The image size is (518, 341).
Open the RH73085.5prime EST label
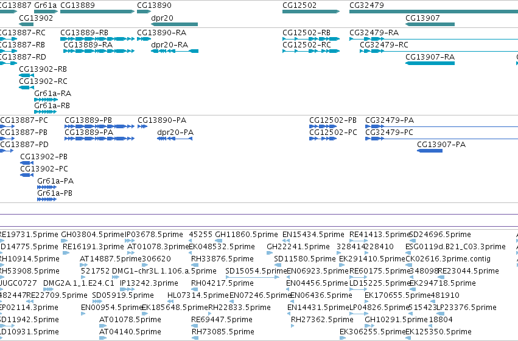click(x=223, y=332)
